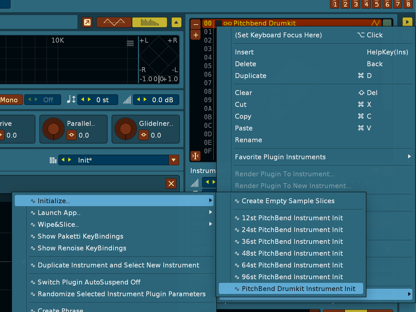This screenshot has height=312, width=416.
Task: Toggle the Mono button
Action: coord(9,100)
